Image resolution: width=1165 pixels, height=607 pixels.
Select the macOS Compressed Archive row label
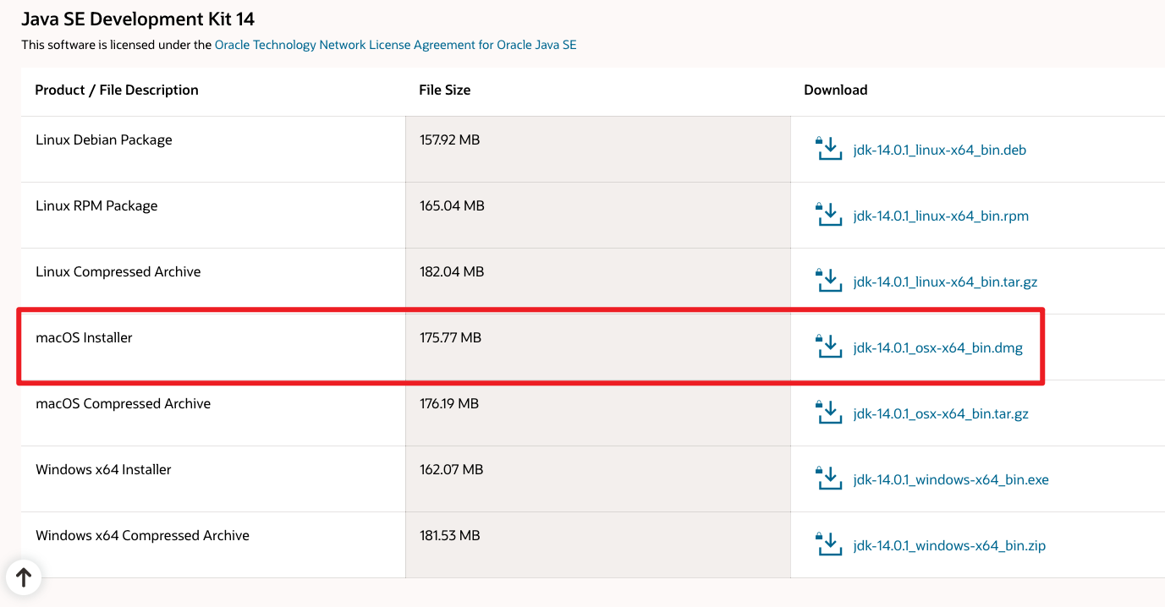[x=123, y=403]
